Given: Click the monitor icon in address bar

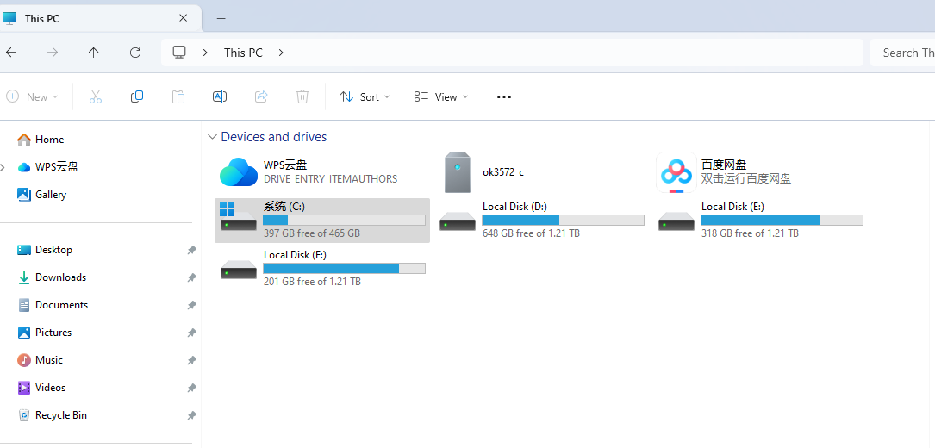Looking at the screenshot, I should coord(179,53).
